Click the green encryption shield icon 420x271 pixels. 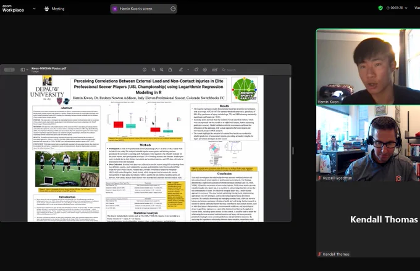click(x=380, y=8)
